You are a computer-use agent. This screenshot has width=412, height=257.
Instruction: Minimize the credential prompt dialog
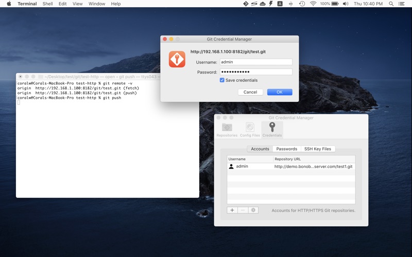tap(171, 39)
